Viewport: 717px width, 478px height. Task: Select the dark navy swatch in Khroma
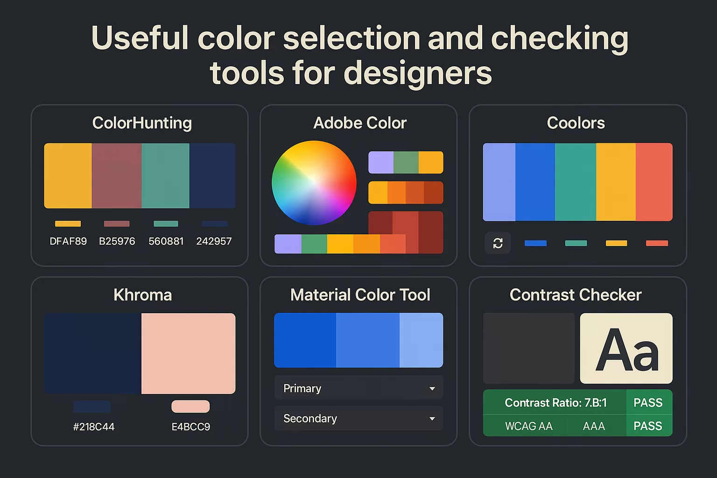92,353
